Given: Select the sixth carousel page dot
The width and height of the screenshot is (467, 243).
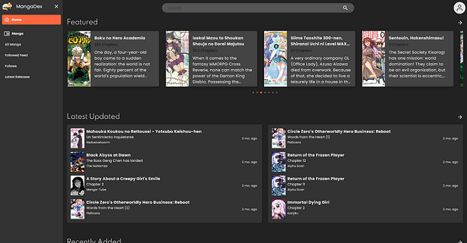Looking at the screenshot, I should tap(272, 93).
